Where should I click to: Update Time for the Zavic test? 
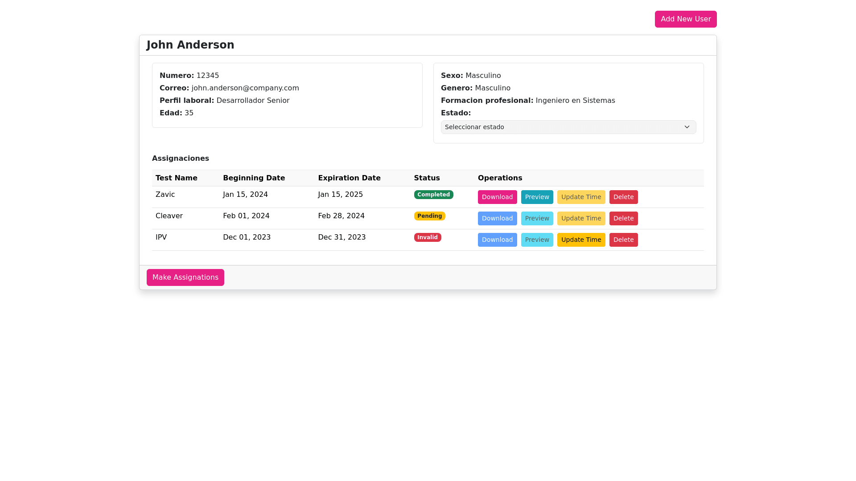(x=581, y=197)
